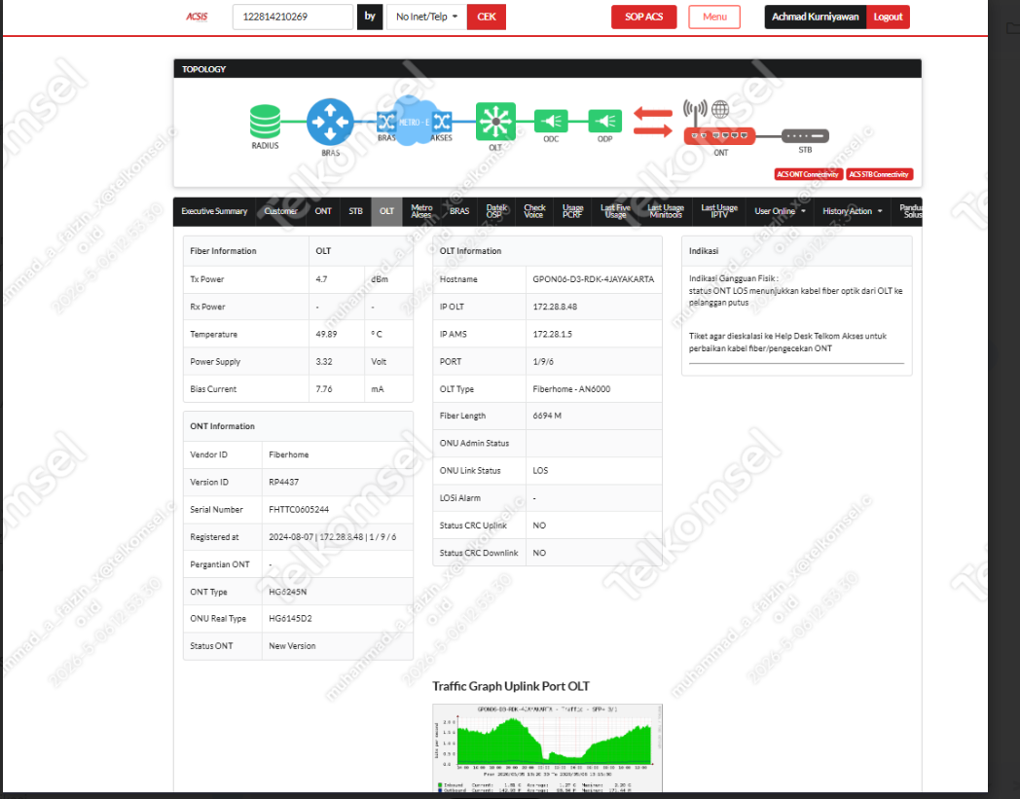
Task: Click the AKSES switch icon in topology
Action: click(442, 122)
